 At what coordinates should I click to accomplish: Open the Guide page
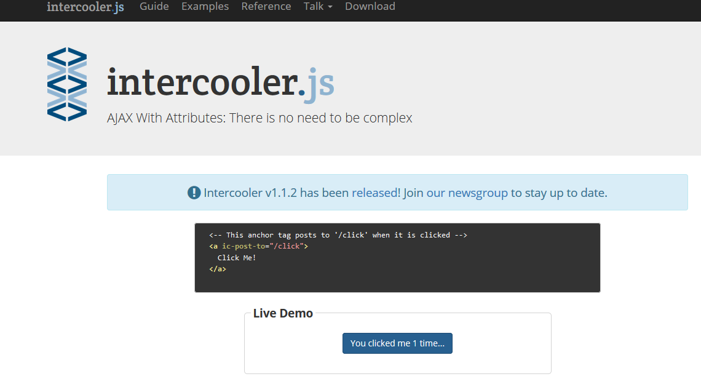pos(154,6)
